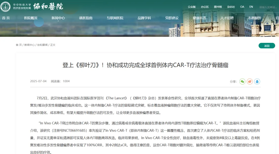Image resolution: width=279 pixels, height=154 pixels.
Task: Focus the keyword search field
Action: pyautogui.click(x=268, y=7)
